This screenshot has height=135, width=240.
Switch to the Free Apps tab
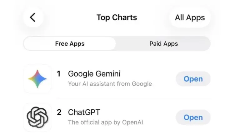click(x=70, y=44)
